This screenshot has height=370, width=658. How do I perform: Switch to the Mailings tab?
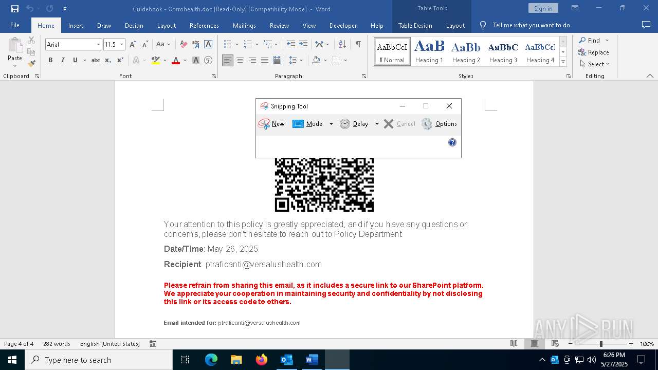coord(244,25)
